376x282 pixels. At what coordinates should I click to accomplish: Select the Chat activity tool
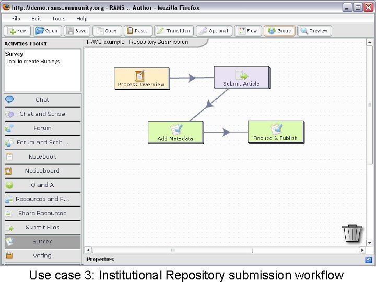pos(42,100)
